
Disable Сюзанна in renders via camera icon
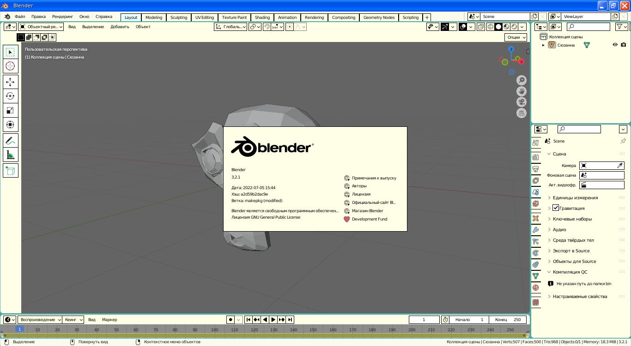click(x=623, y=45)
